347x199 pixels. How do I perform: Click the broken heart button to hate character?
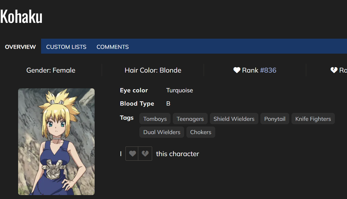point(145,154)
